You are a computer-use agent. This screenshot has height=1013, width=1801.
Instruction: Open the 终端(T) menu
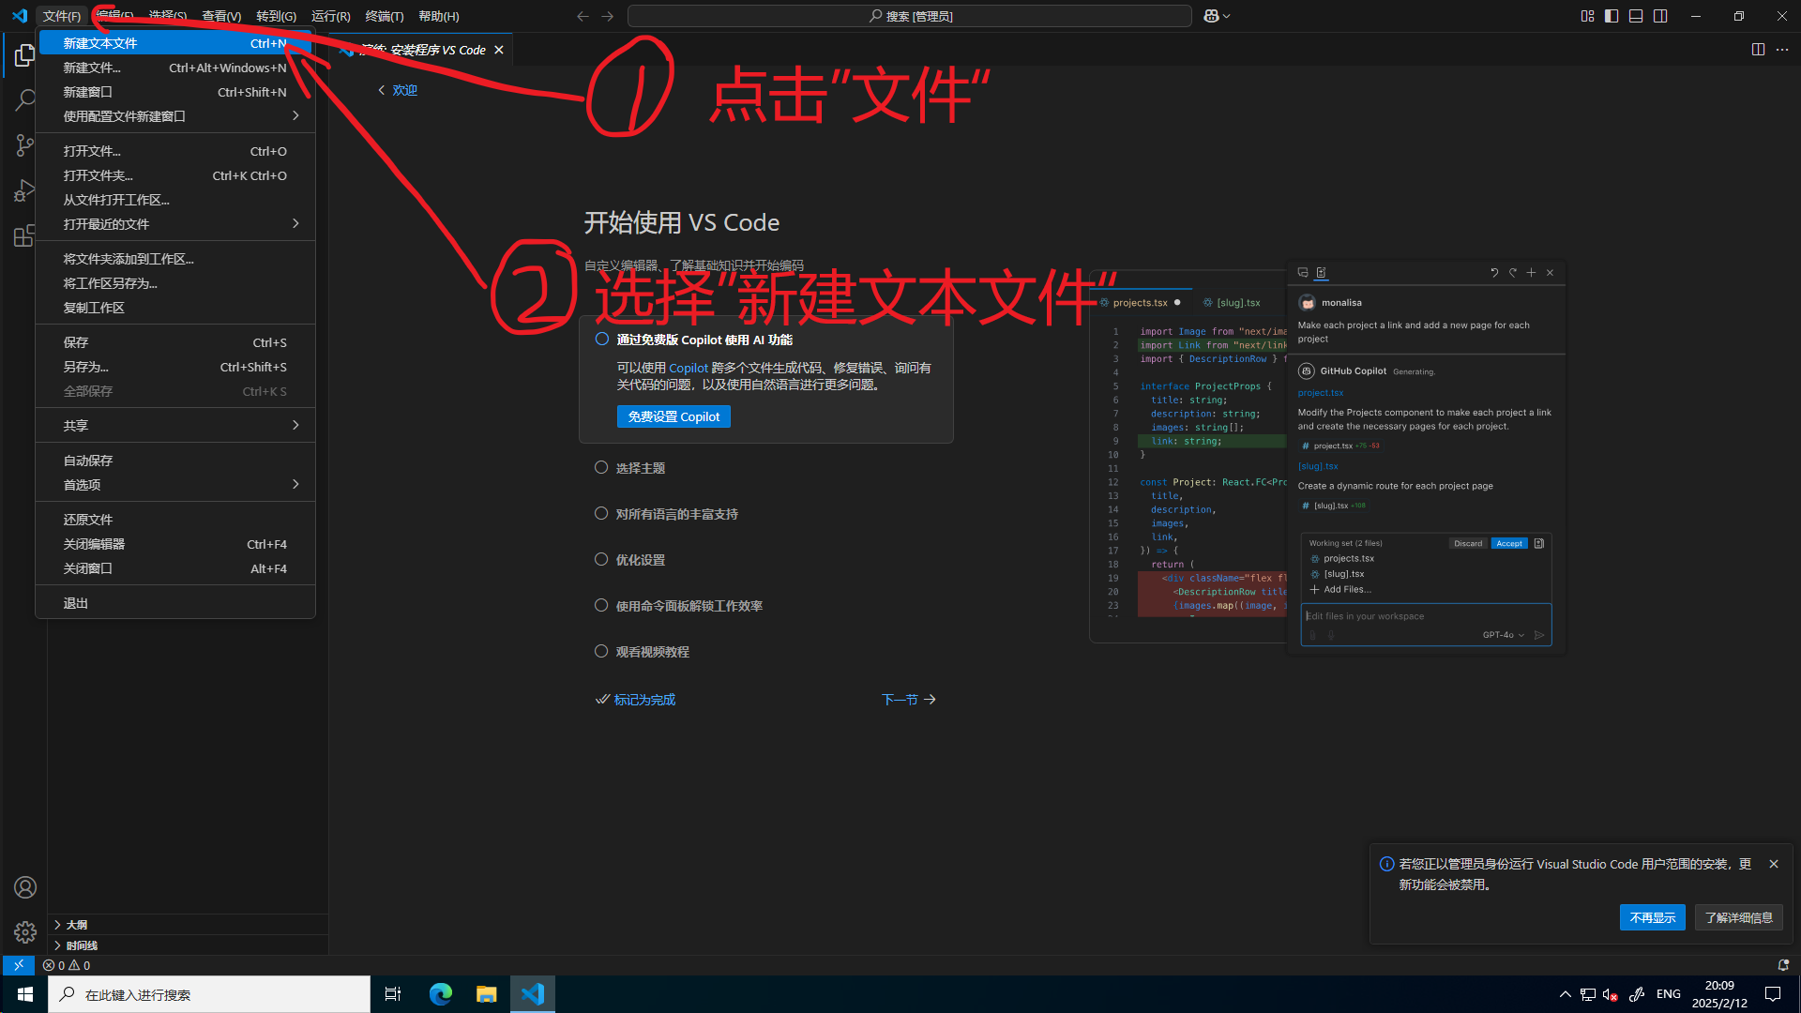point(385,16)
